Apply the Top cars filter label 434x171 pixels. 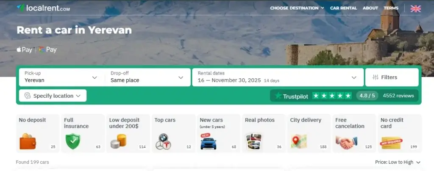coord(165,120)
